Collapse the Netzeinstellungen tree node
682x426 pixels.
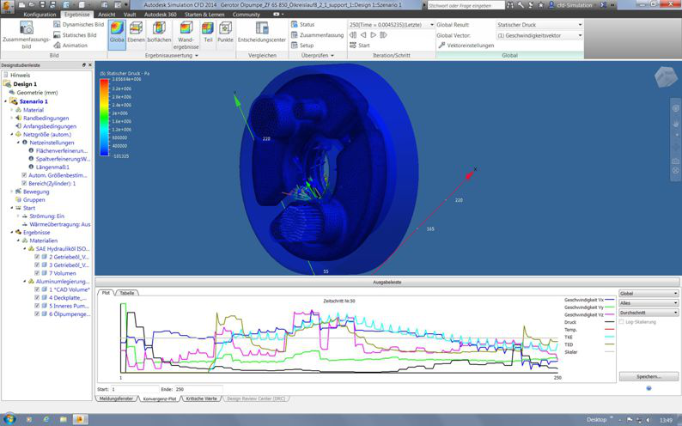pyautogui.click(x=18, y=143)
